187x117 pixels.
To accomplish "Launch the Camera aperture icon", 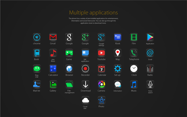I will click(101, 84).
